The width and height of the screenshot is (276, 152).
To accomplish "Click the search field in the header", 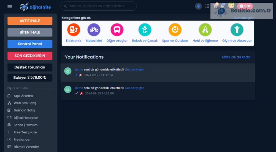I will 98,6.
